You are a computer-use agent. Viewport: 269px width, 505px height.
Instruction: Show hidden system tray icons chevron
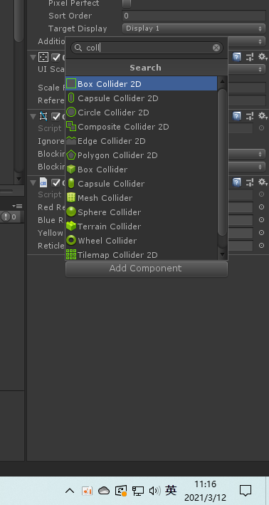pos(70,491)
